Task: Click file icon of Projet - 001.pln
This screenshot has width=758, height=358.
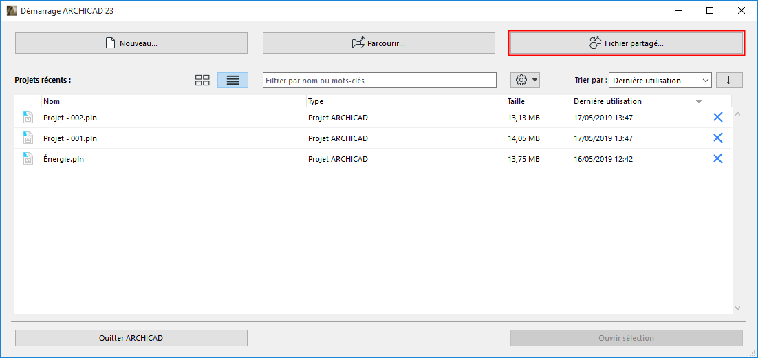Action: 28,138
